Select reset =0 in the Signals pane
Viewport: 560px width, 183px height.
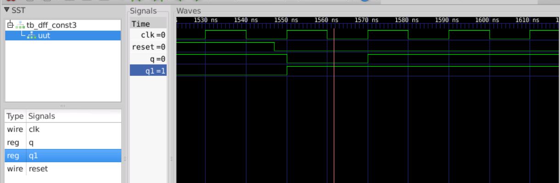pos(148,47)
